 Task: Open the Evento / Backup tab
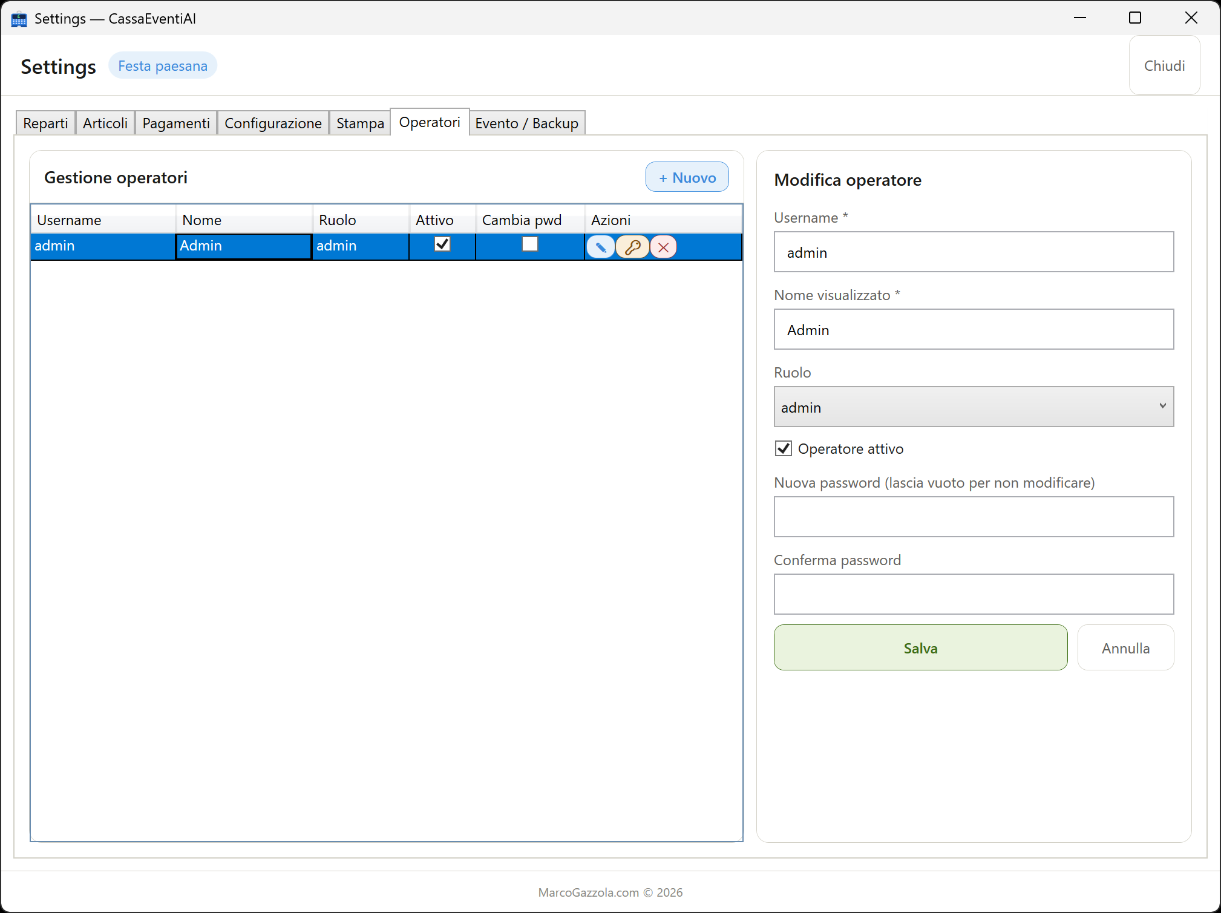pyautogui.click(x=526, y=123)
